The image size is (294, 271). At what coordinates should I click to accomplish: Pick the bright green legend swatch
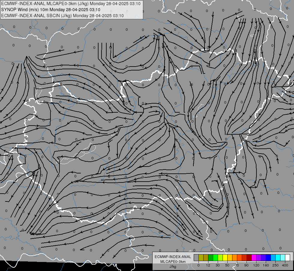pos(215,257)
